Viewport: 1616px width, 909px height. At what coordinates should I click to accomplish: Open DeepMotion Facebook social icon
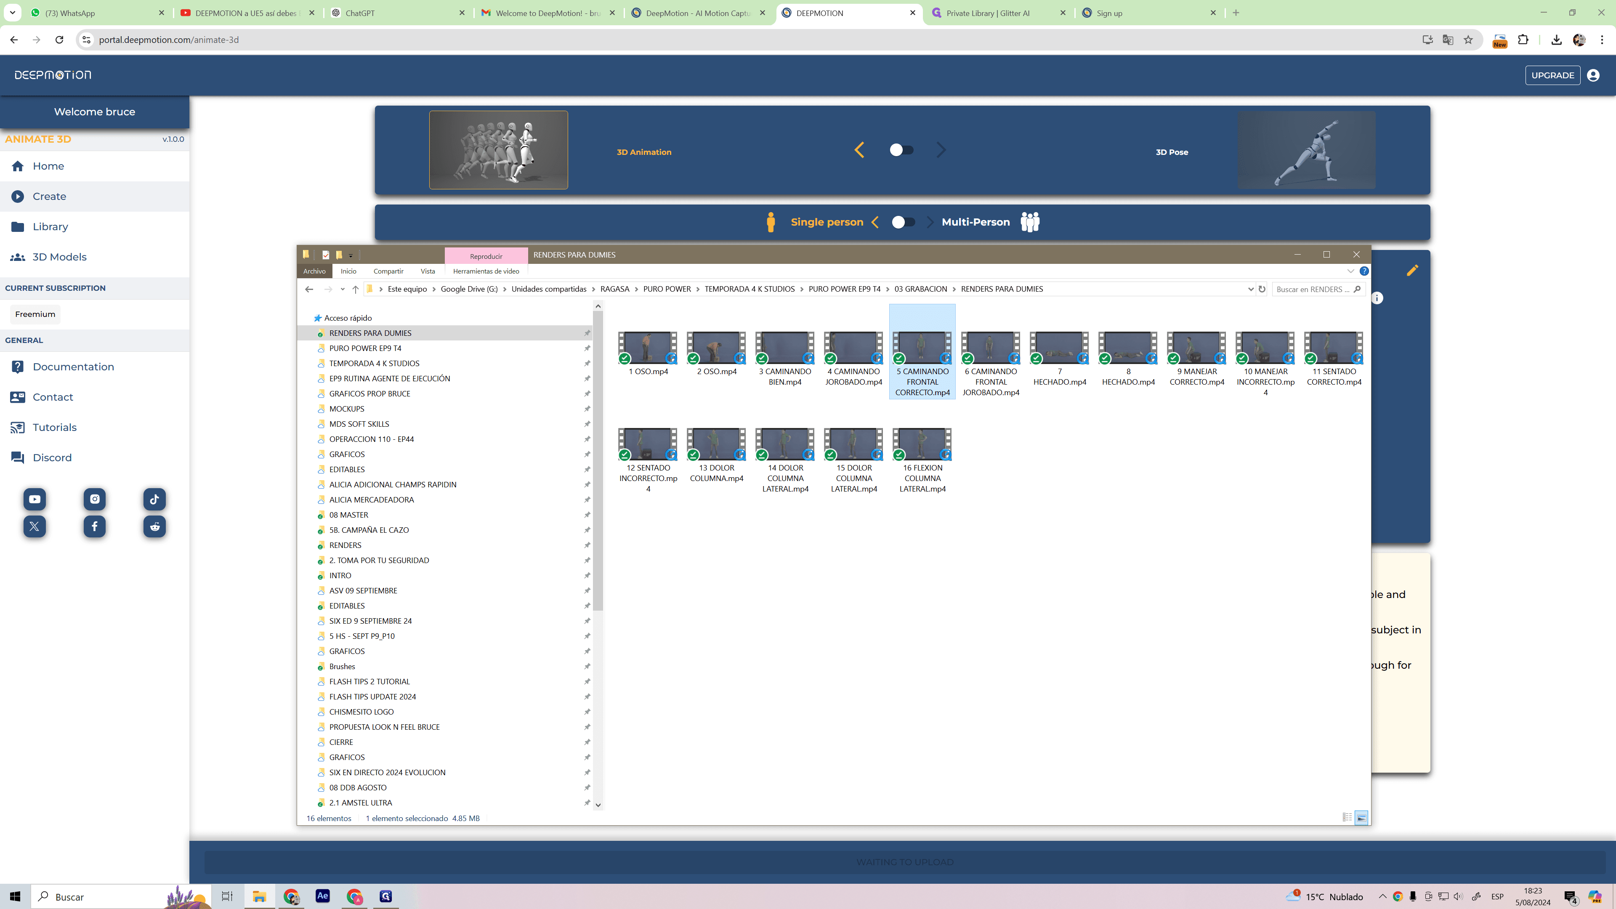coord(95,526)
